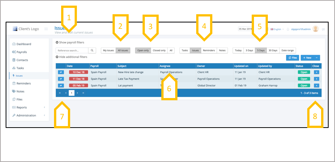Click the magnifier icon next to Reference search
This screenshot has height=162, width=335.
tap(92, 50)
